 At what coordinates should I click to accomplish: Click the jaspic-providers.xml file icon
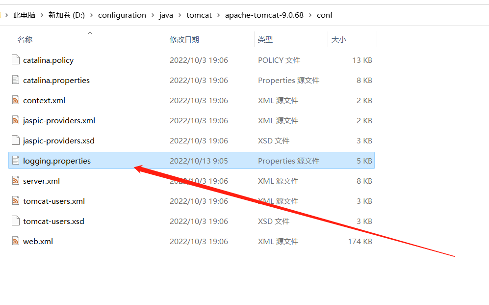16,120
